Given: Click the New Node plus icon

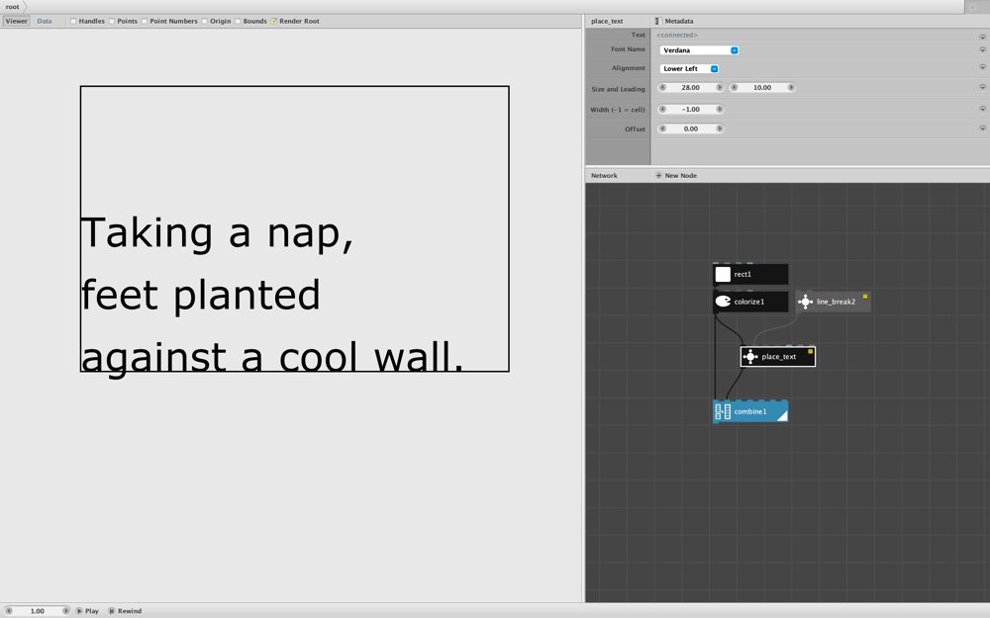Looking at the screenshot, I should pyautogui.click(x=658, y=175).
